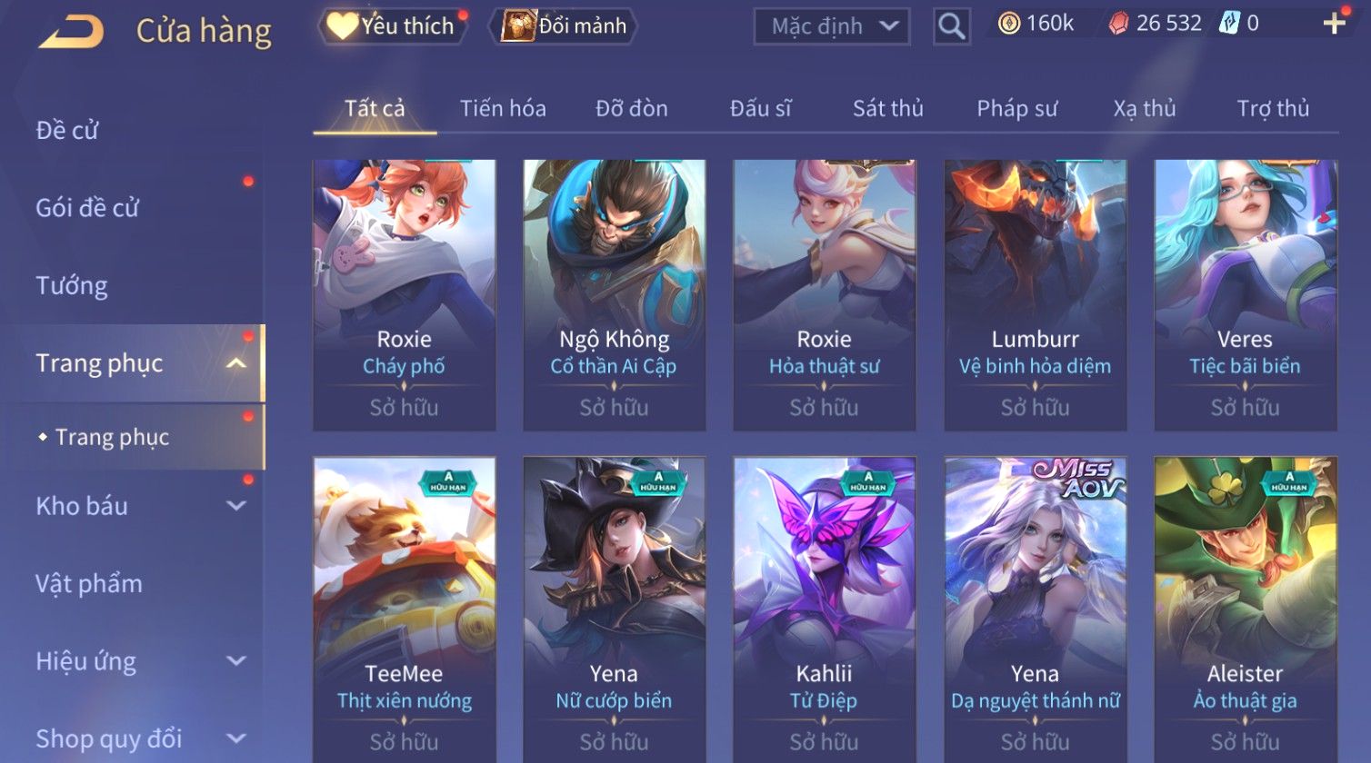The image size is (1371, 763).
Task: Open Ngộ Không Cổ thần Ai Cập skin
Action: click(x=615, y=295)
